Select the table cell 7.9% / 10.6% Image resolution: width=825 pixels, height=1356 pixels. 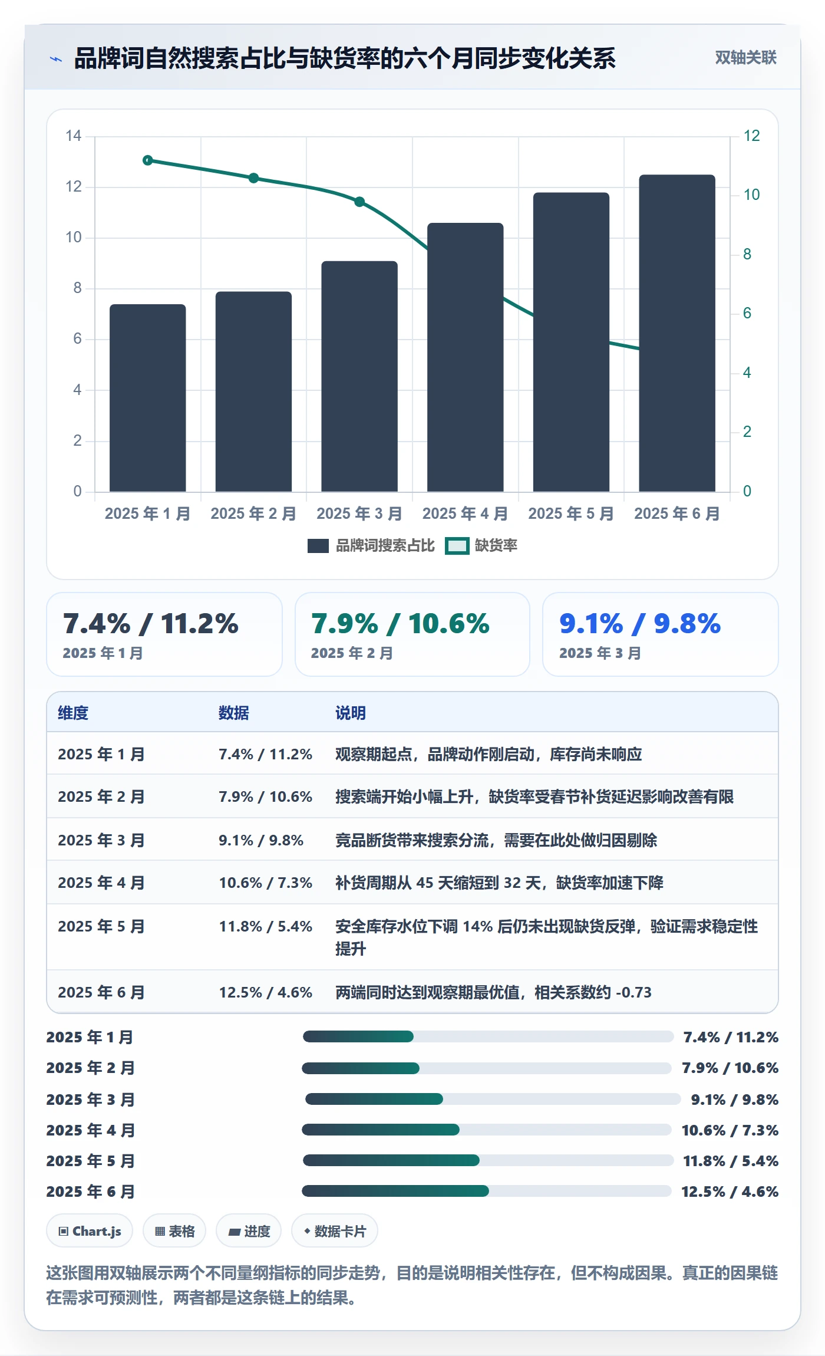click(x=265, y=797)
